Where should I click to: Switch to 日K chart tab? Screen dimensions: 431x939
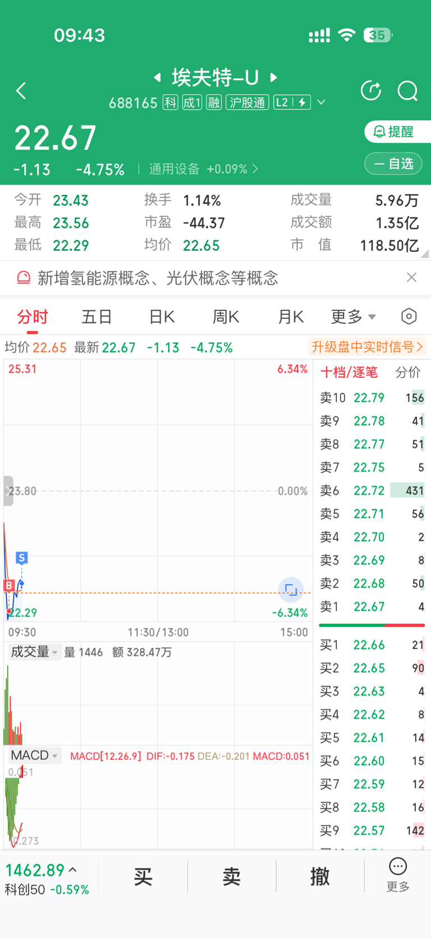click(162, 317)
